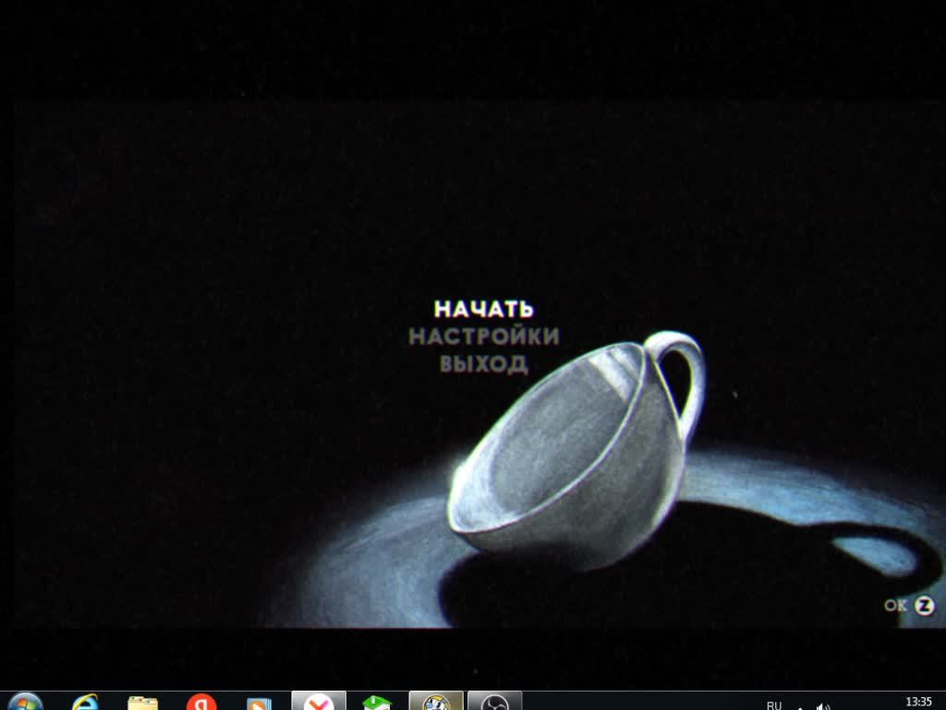Choose ВЫХОД to exit the game
This screenshot has height=710, width=946.
click(x=484, y=363)
